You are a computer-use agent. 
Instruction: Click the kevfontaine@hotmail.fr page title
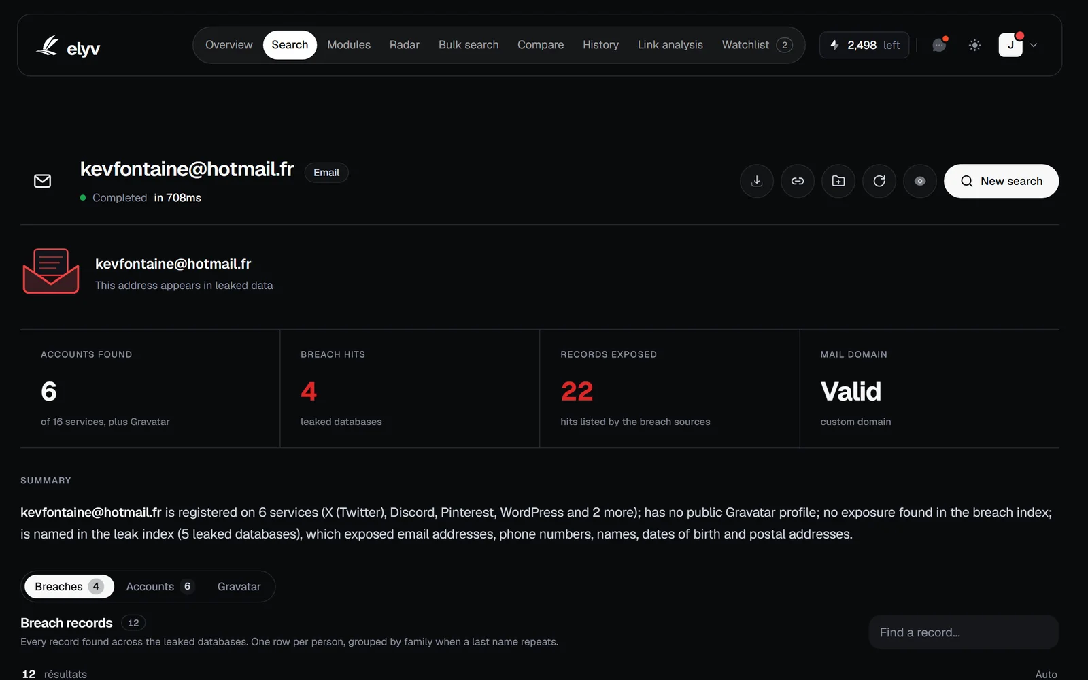click(x=187, y=169)
